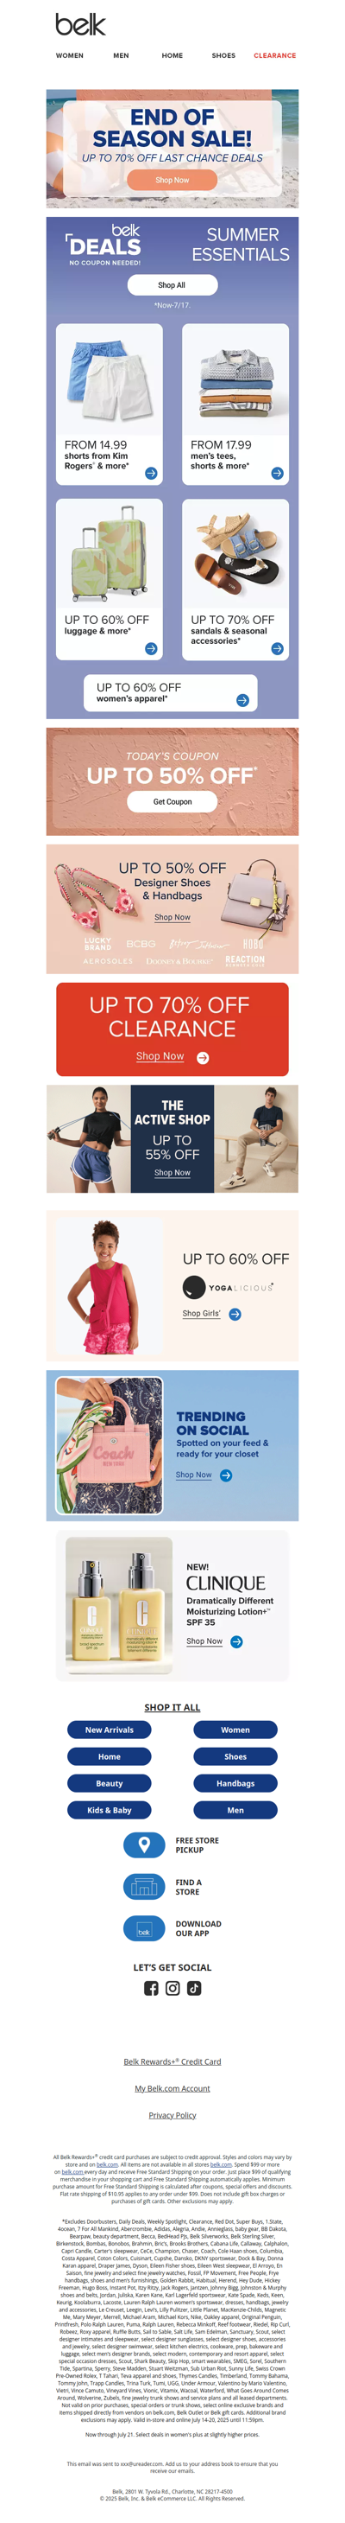Open the Shoes navigation item
Viewport: 345px width, 2523px height.
pyautogui.click(x=223, y=56)
